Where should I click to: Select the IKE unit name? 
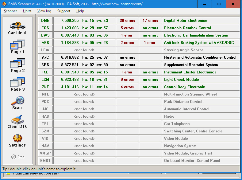45,72
